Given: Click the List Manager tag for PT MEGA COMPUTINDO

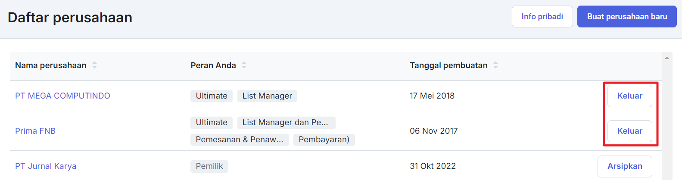Looking at the screenshot, I should [x=267, y=96].
